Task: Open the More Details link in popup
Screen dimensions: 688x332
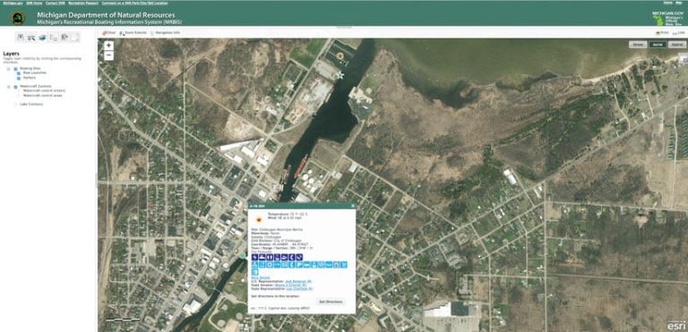Action: click(260, 277)
